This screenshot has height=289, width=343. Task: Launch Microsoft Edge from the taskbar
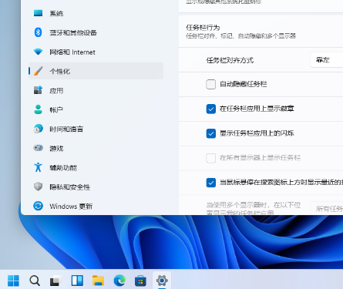click(x=119, y=281)
